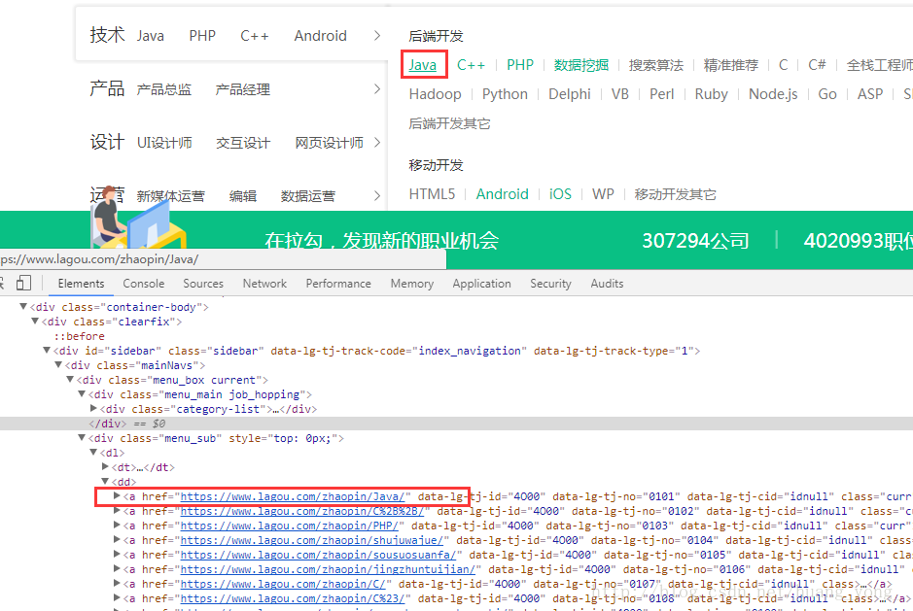The image size is (913, 611).
Task: Open the Sources tab
Action: pos(203,284)
